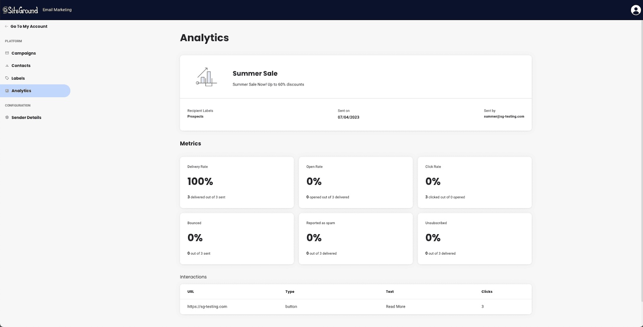Viewport: 643px width, 327px height.
Task: Click the Sender Details gear icon
Action: [7, 117]
